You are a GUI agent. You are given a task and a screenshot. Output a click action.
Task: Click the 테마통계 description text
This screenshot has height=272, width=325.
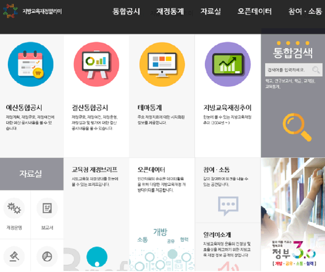tap(161, 120)
